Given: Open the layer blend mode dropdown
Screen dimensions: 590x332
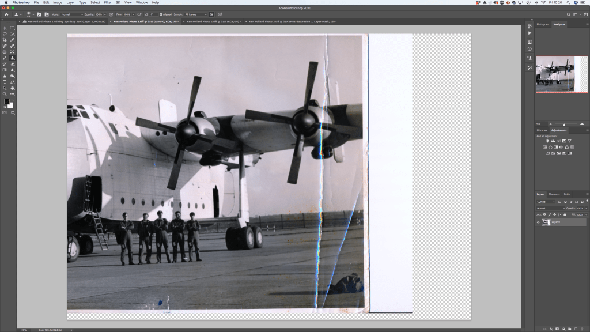Looking at the screenshot, I should click(x=549, y=208).
